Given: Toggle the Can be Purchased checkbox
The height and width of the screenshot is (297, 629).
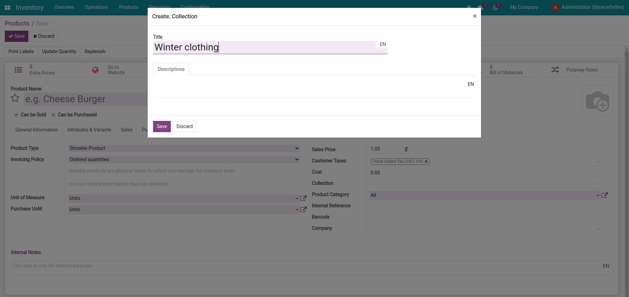Looking at the screenshot, I should pyautogui.click(x=54, y=115).
